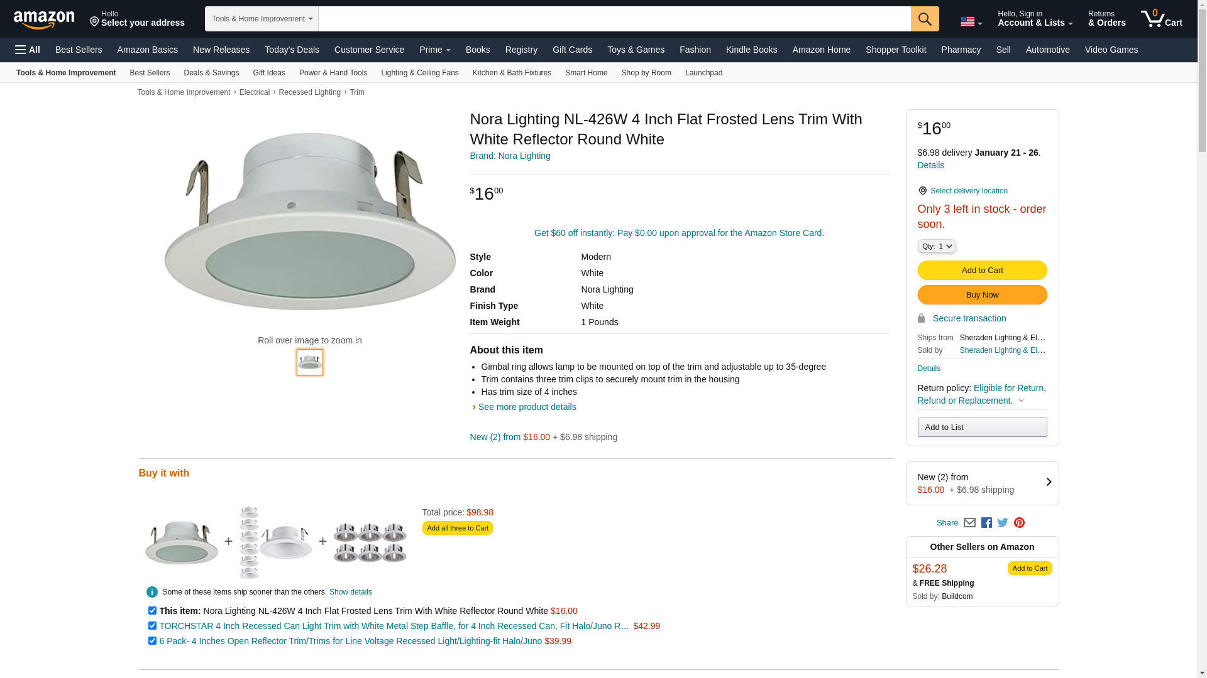The height and width of the screenshot is (678, 1207).
Task: Click the search magnifier button
Action: tap(924, 19)
